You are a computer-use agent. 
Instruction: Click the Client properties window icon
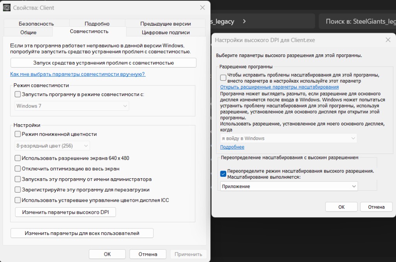pyautogui.click(x=6, y=7)
